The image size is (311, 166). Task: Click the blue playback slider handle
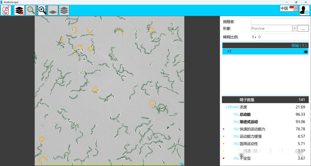tap(181, 164)
